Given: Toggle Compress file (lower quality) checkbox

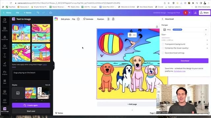Looking at the screenshot, I should 163,48.
